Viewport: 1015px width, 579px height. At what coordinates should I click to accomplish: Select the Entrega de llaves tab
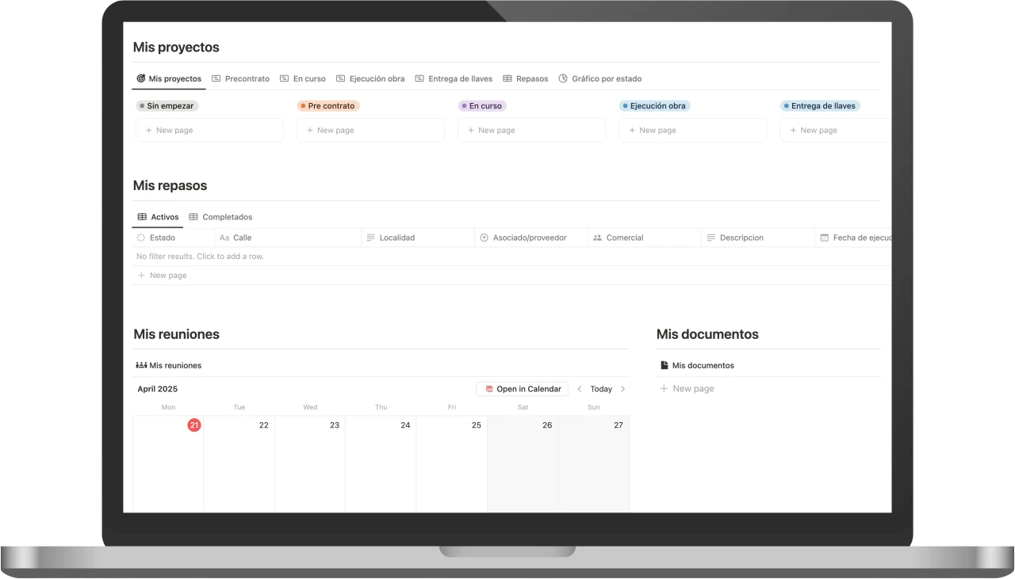point(454,79)
